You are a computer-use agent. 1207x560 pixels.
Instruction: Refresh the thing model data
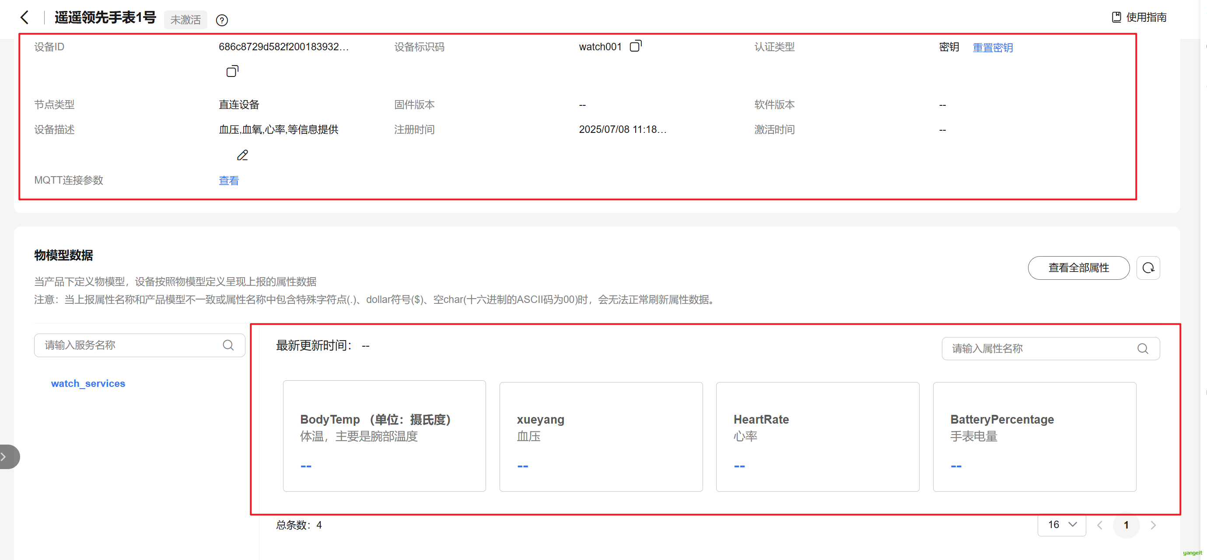click(1148, 268)
